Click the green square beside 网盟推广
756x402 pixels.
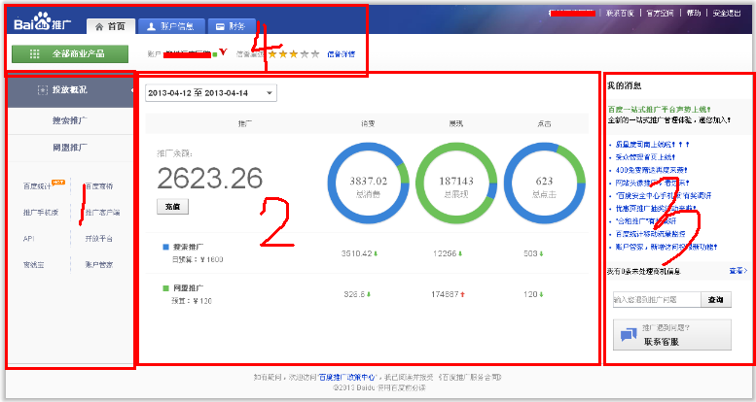tap(165, 288)
